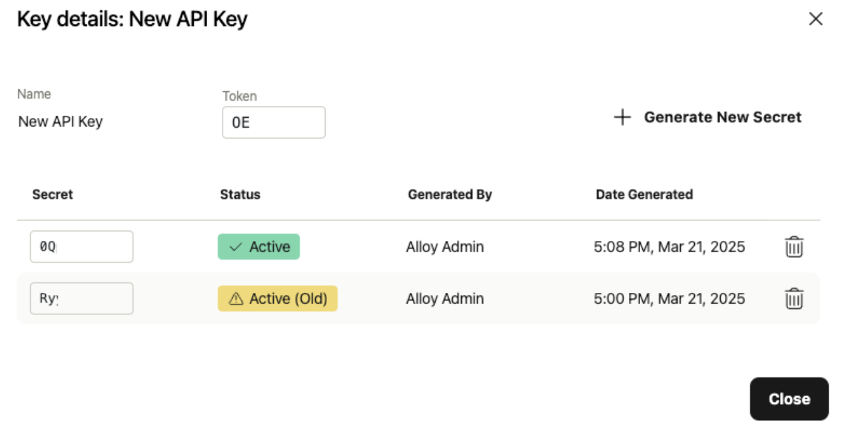Delete the secret generated at 5:08 PM
This screenshot has width=846, height=434.
tap(793, 247)
